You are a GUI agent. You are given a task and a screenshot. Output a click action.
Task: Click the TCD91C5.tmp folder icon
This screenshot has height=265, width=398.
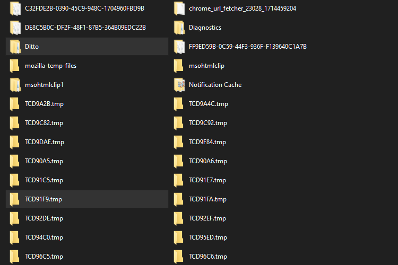point(14,180)
